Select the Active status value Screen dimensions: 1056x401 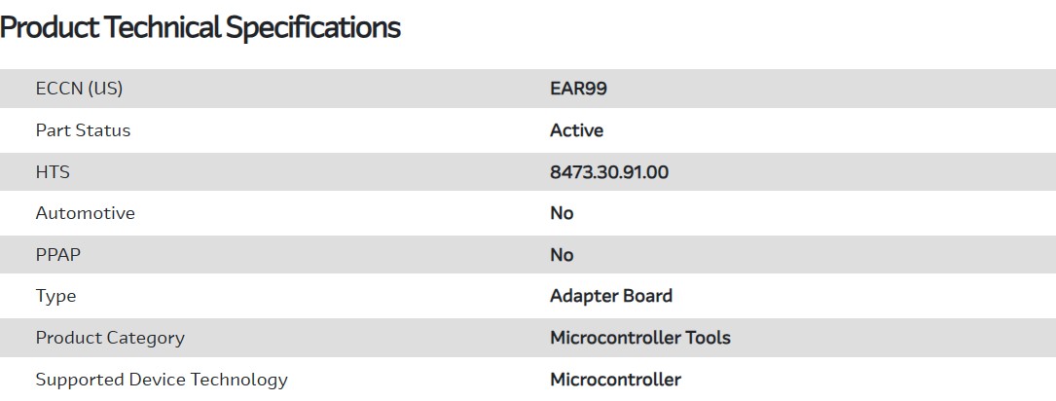576,130
